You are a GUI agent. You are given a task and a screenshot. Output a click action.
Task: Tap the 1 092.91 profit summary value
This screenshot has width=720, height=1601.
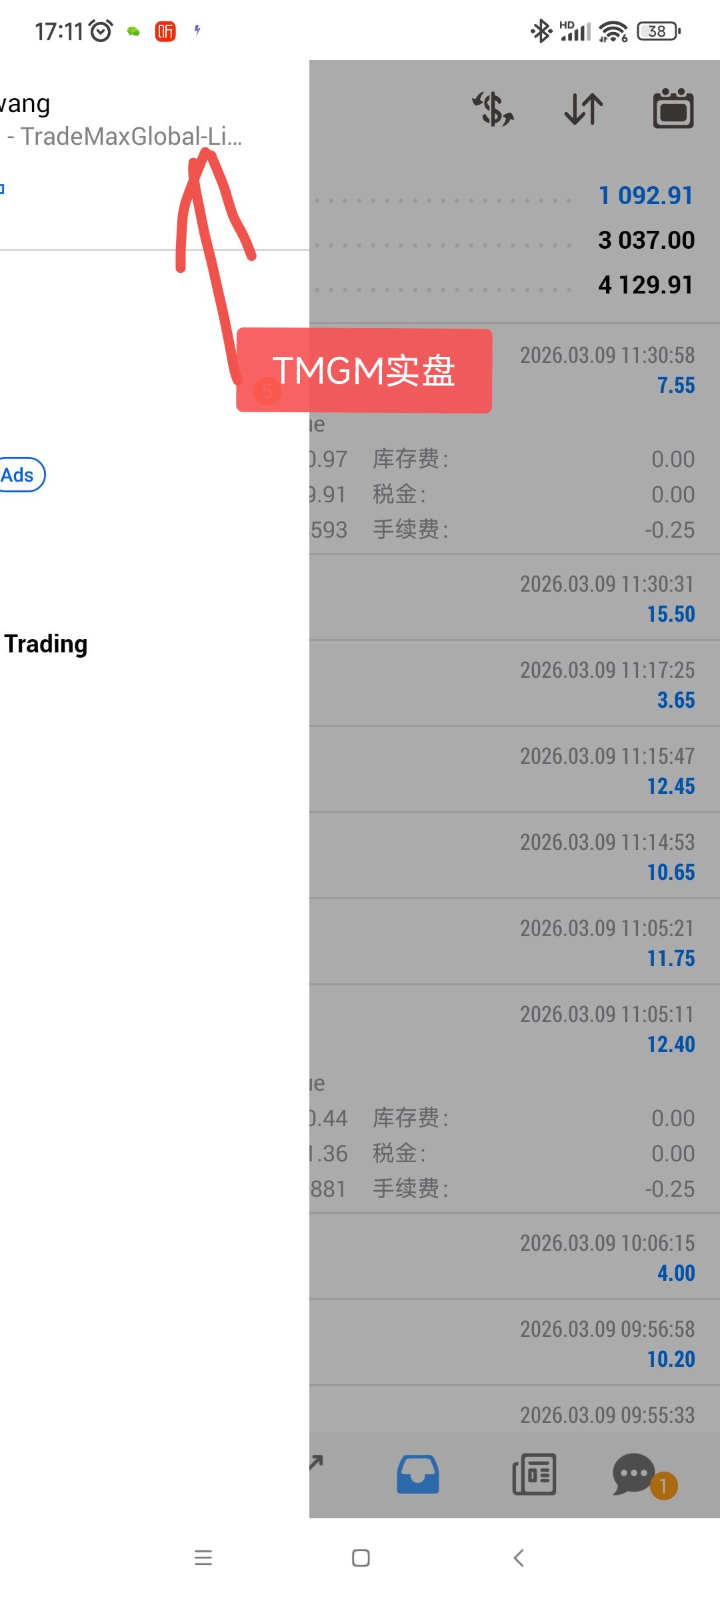pyautogui.click(x=645, y=195)
